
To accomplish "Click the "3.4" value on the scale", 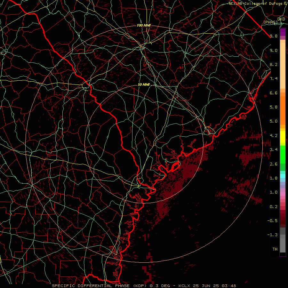I will tap(274, 150).
